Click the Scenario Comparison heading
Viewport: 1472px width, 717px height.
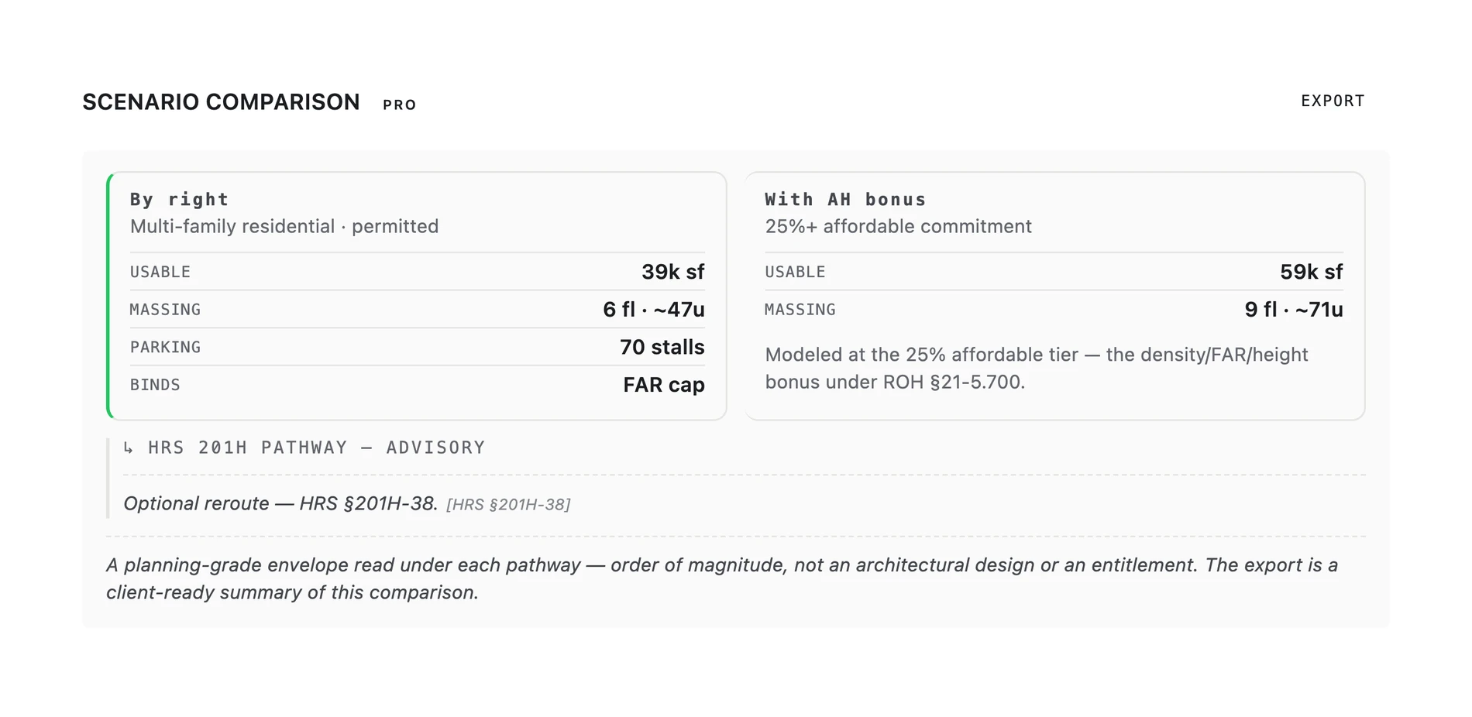pyautogui.click(x=222, y=102)
